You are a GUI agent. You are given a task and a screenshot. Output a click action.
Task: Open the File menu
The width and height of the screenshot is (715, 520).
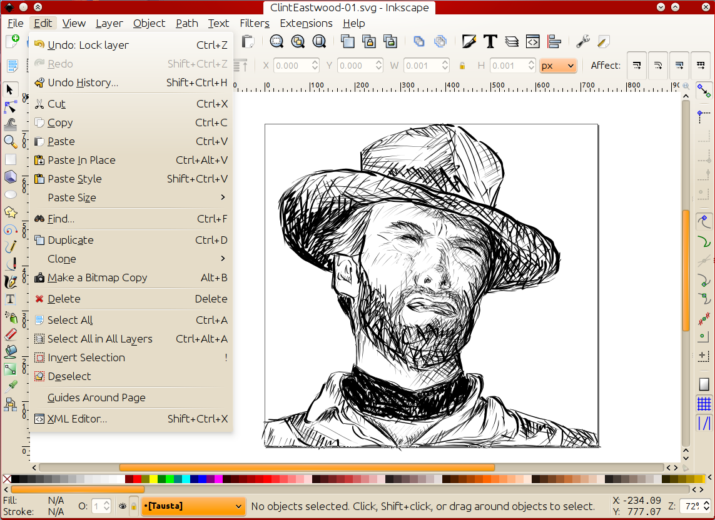pyautogui.click(x=15, y=23)
